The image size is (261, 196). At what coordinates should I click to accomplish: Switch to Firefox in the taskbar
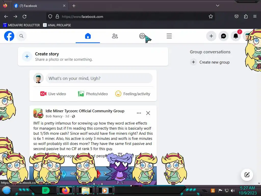(66, 190)
